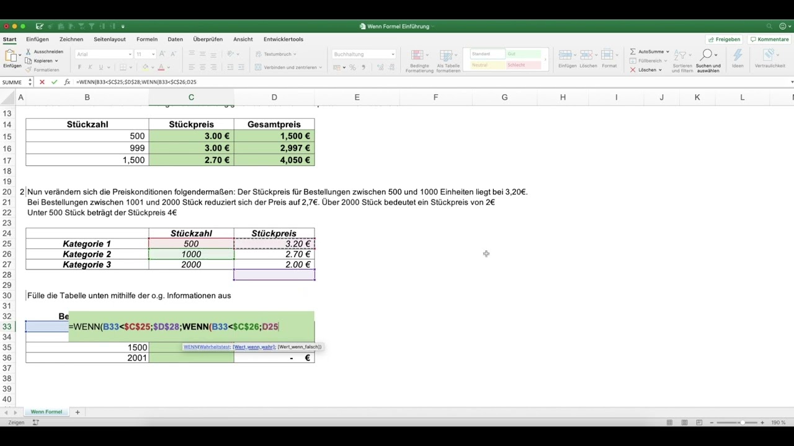794x446 pixels.
Task: Click column header C
Action: click(191, 97)
